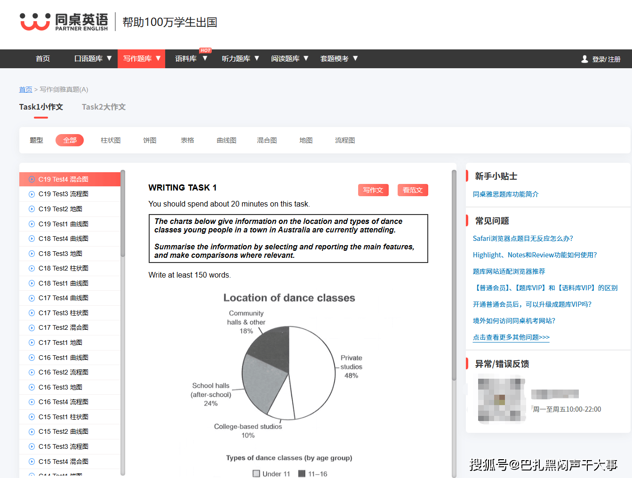
Task: Expand the 套题模考 dropdown menu
Action: point(339,58)
